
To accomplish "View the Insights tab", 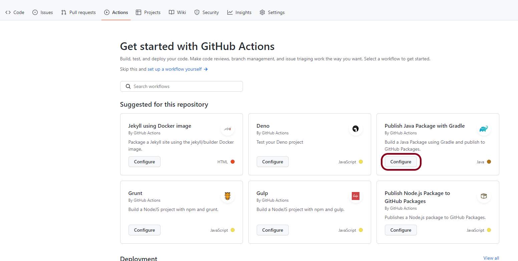I will [239, 12].
